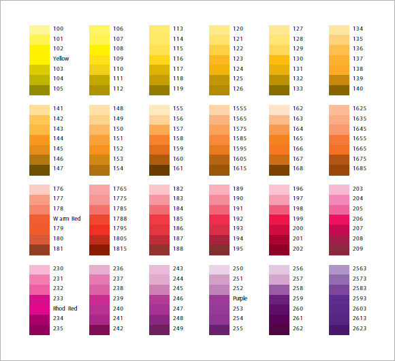
Task: Pick color swatch 1585
Action: click(x=219, y=140)
